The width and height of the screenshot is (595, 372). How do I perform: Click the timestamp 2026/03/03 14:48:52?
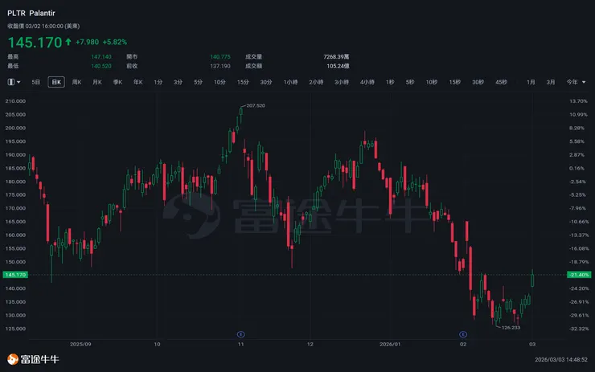pos(561,359)
